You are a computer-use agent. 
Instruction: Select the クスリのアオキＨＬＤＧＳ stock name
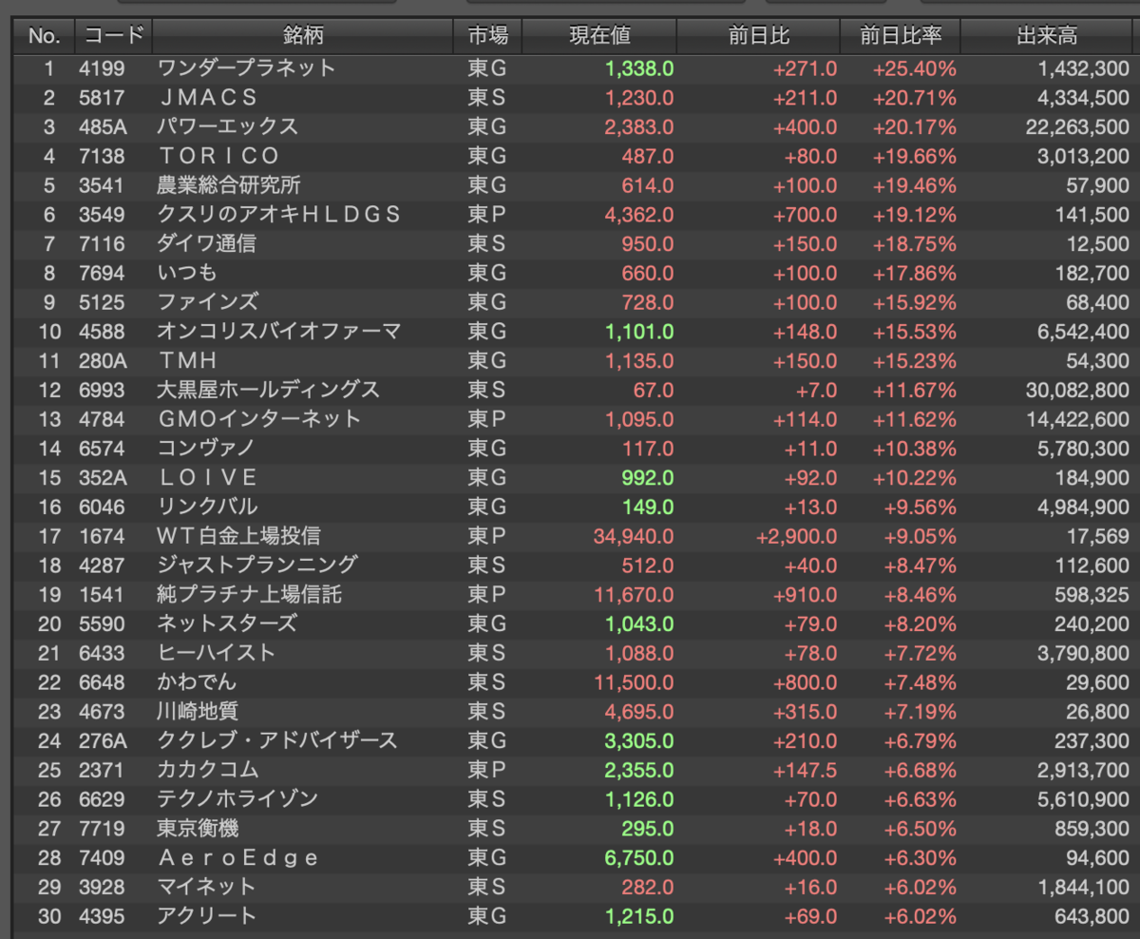pyautogui.click(x=279, y=215)
